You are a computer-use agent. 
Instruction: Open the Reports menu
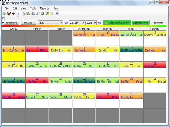(x=44, y=8)
